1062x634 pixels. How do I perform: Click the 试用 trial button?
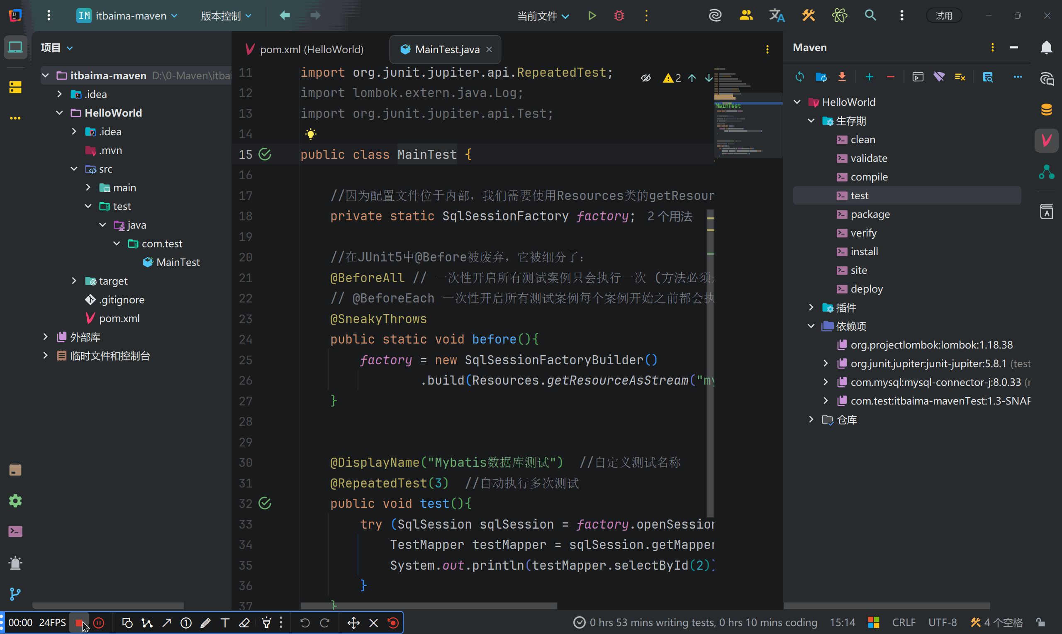[943, 16]
